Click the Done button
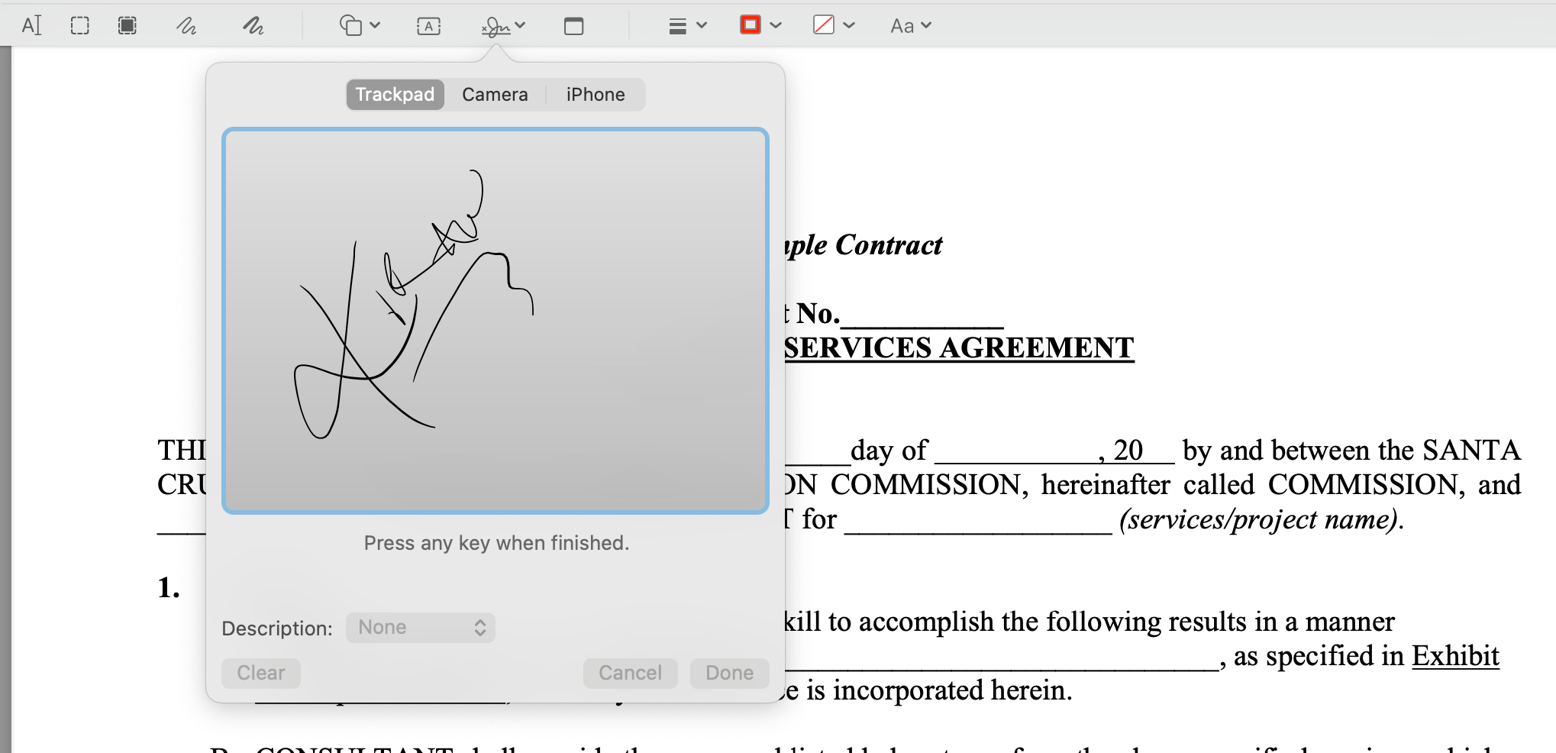Image resolution: width=1556 pixels, height=753 pixels. point(729,673)
